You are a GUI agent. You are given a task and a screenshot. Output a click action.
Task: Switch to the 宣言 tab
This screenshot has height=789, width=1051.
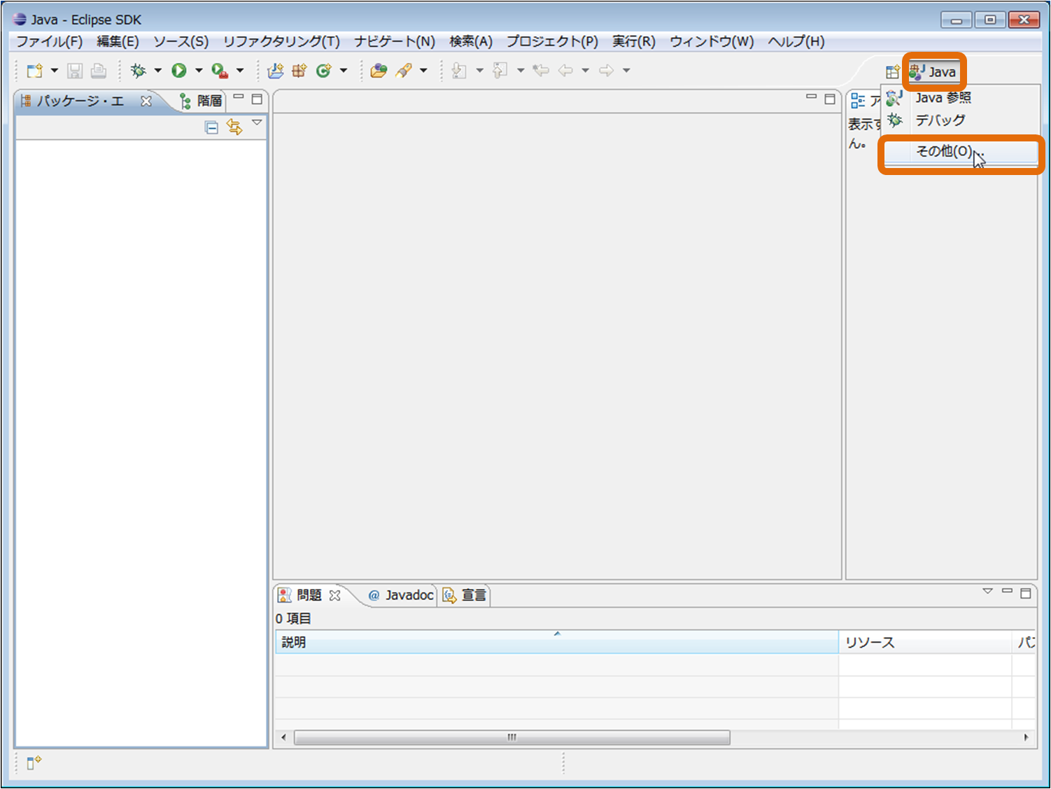(x=465, y=596)
